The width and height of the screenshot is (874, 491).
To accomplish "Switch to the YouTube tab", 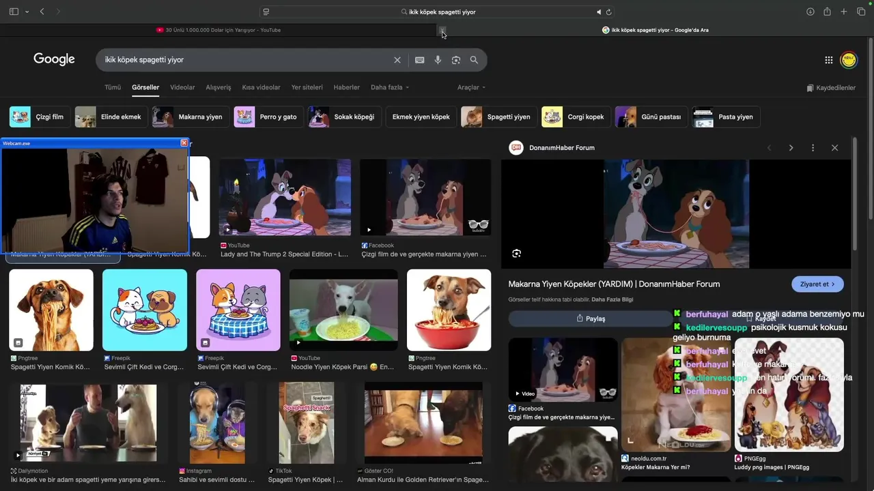I will coord(218,30).
